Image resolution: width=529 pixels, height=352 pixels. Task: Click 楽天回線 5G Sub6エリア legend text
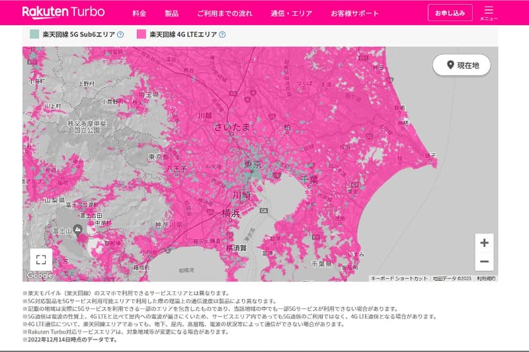click(79, 34)
